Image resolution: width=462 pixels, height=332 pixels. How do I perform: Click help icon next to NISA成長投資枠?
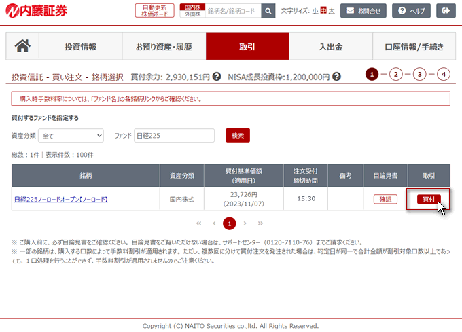tap(336, 77)
